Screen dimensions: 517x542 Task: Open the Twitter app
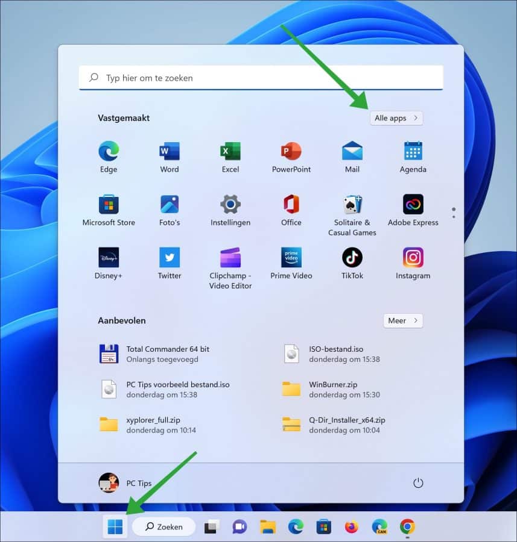point(170,263)
